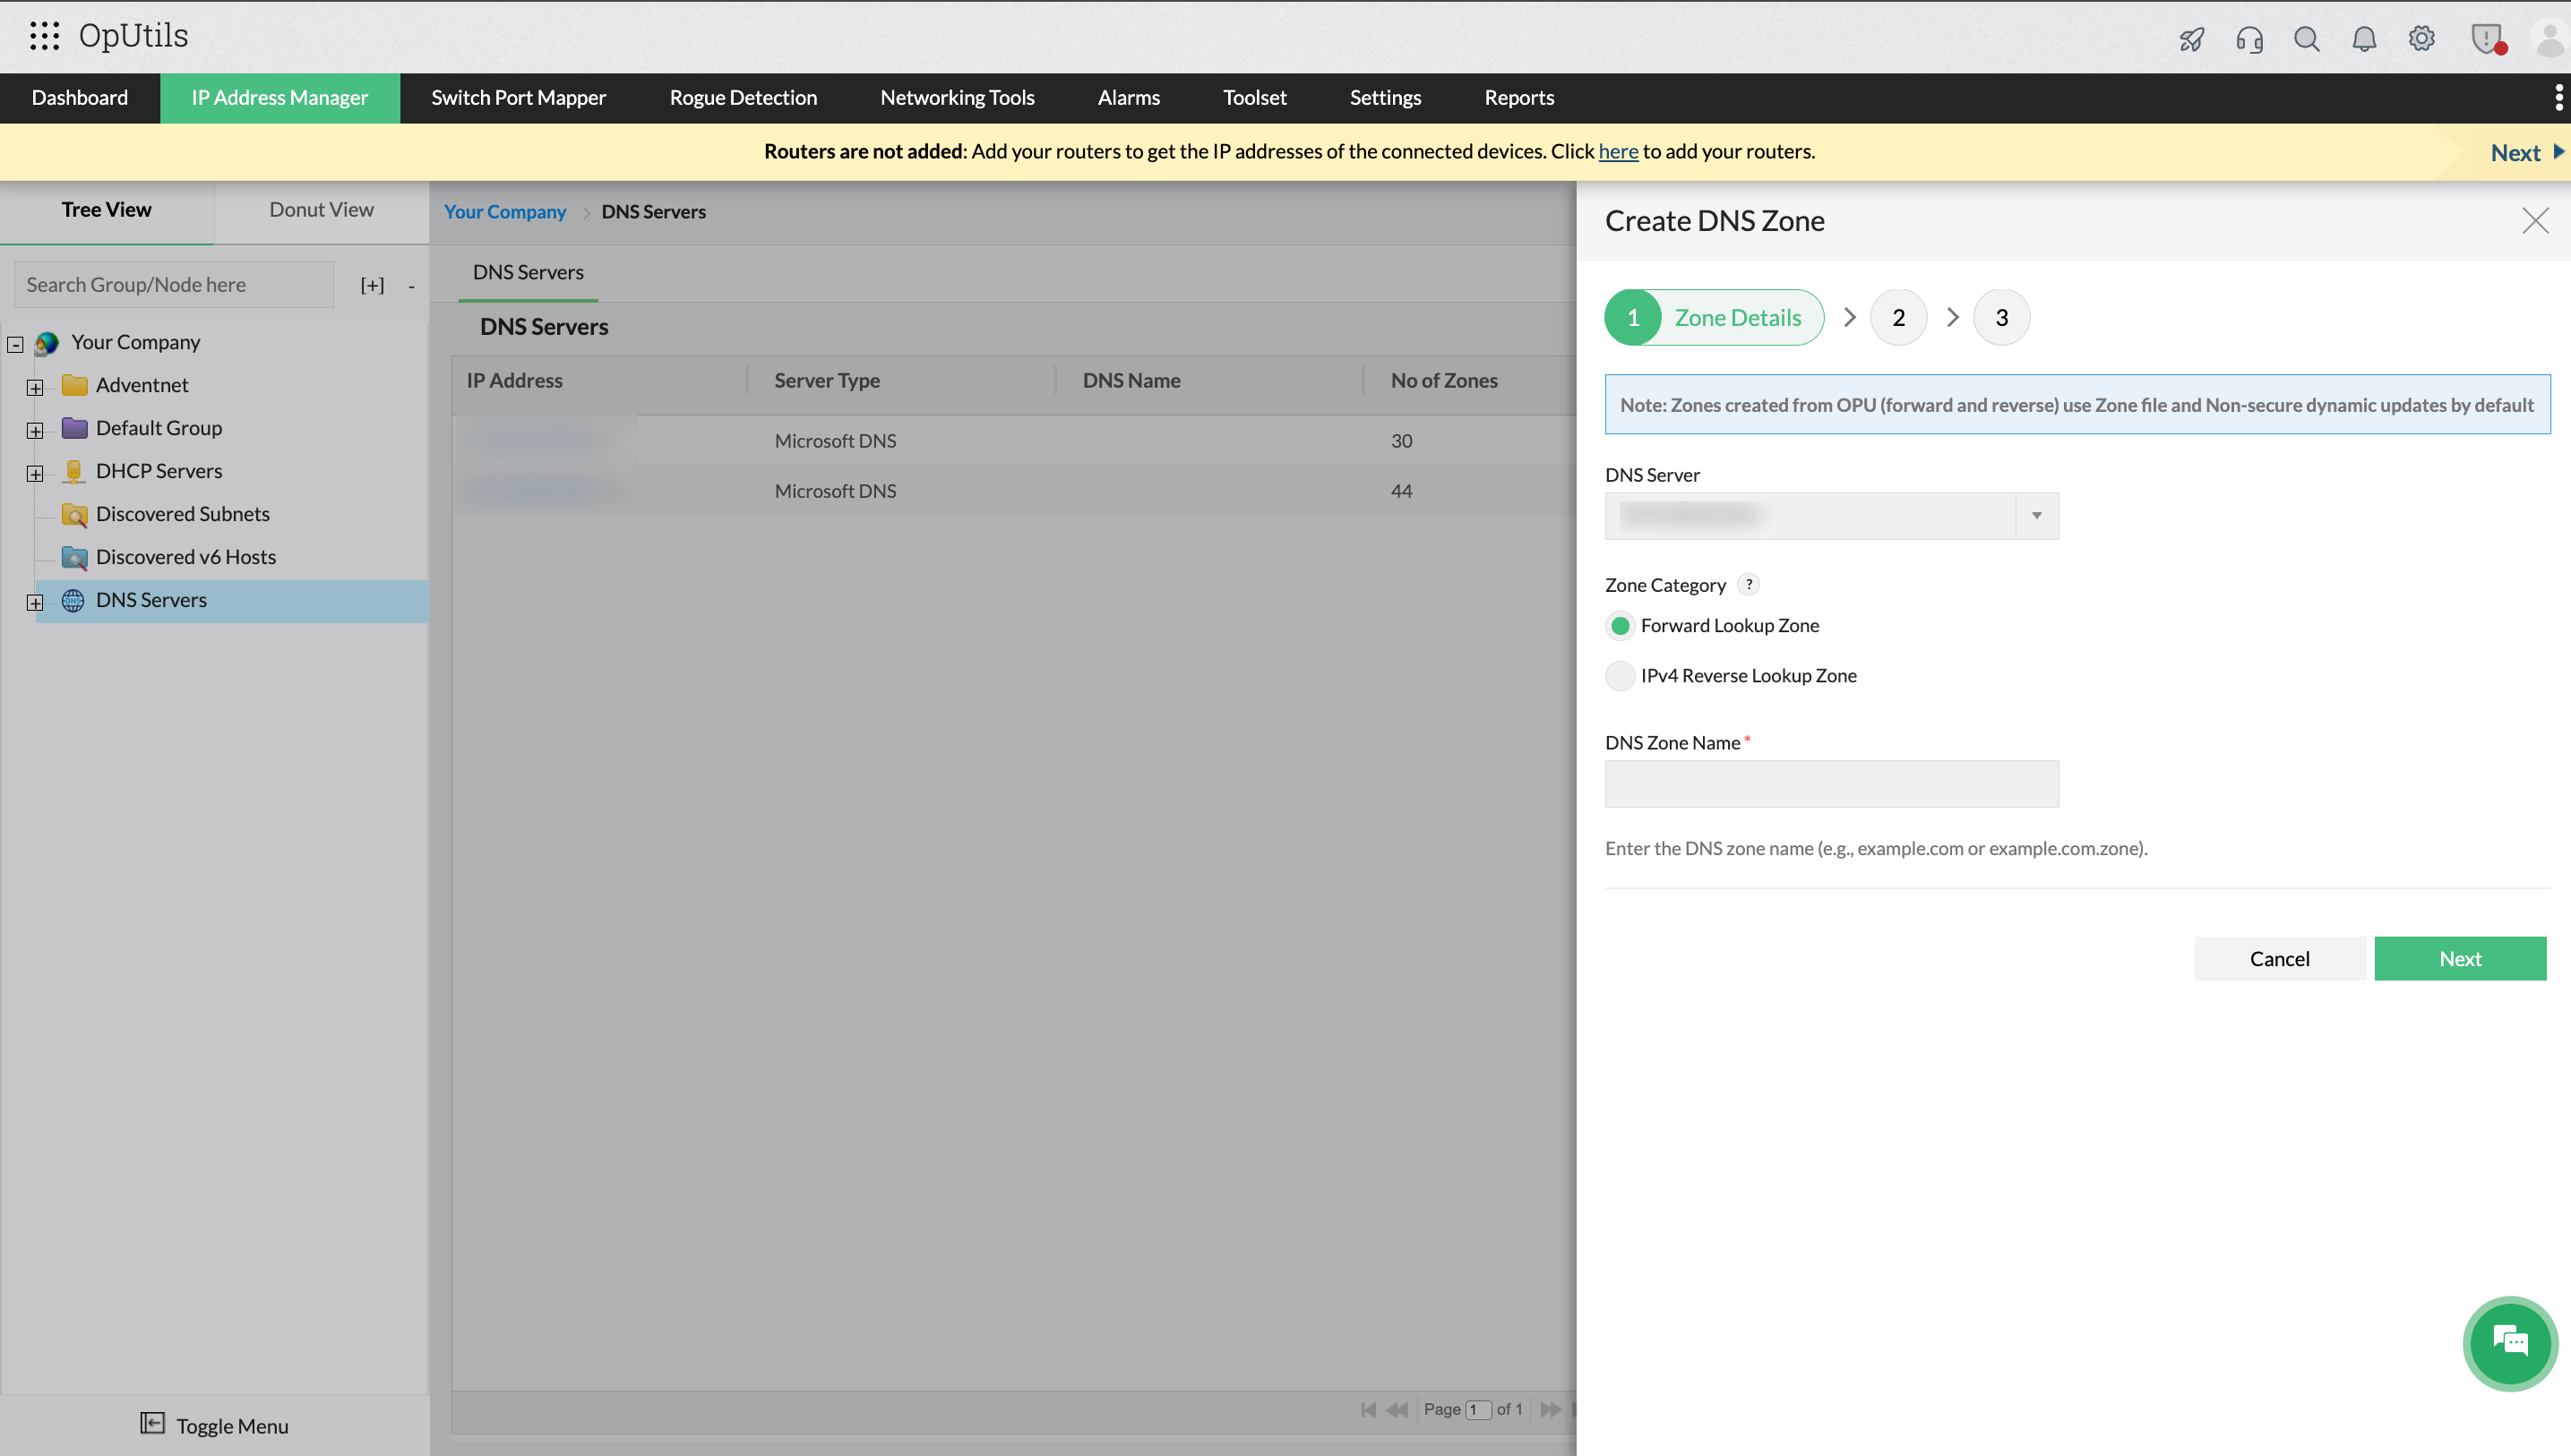
Task: Open the bell notifications icon
Action: [2364, 39]
